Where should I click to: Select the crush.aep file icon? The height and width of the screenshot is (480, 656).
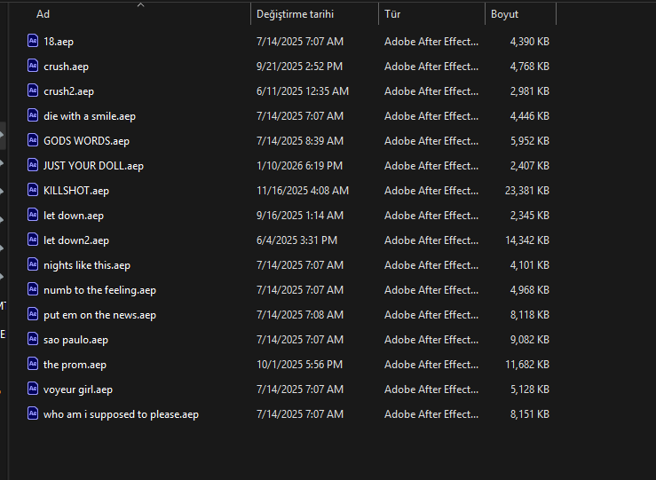click(x=34, y=66)
